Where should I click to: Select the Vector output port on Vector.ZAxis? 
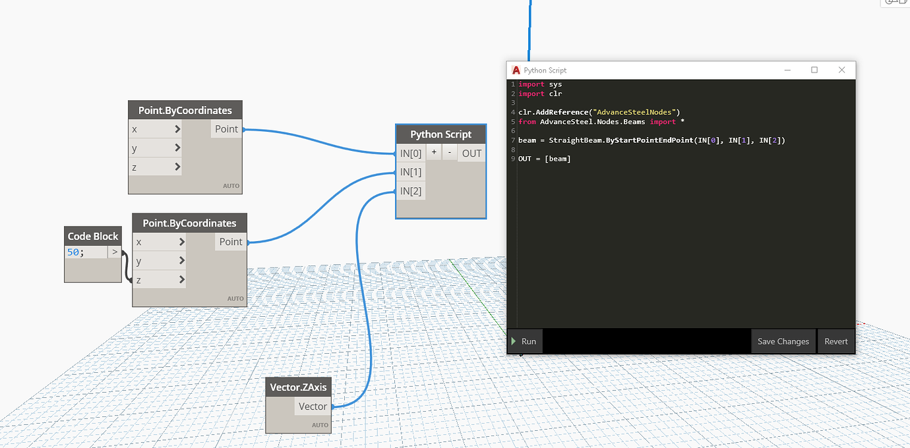click(x=312, y=406)
